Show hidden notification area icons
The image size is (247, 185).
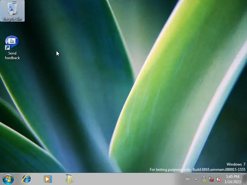(x=196, y=179)
